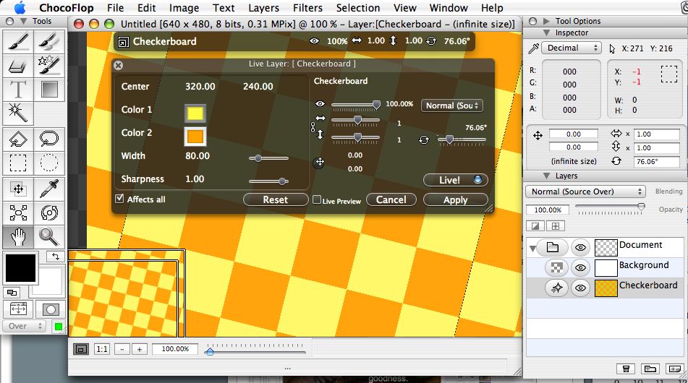The height and width of the screenshot is (383, 688).
Task: Choose the Gradient tool
Action: tap(49, 90)
